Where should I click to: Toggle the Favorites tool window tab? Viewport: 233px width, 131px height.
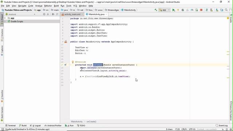tap(2, 96)
